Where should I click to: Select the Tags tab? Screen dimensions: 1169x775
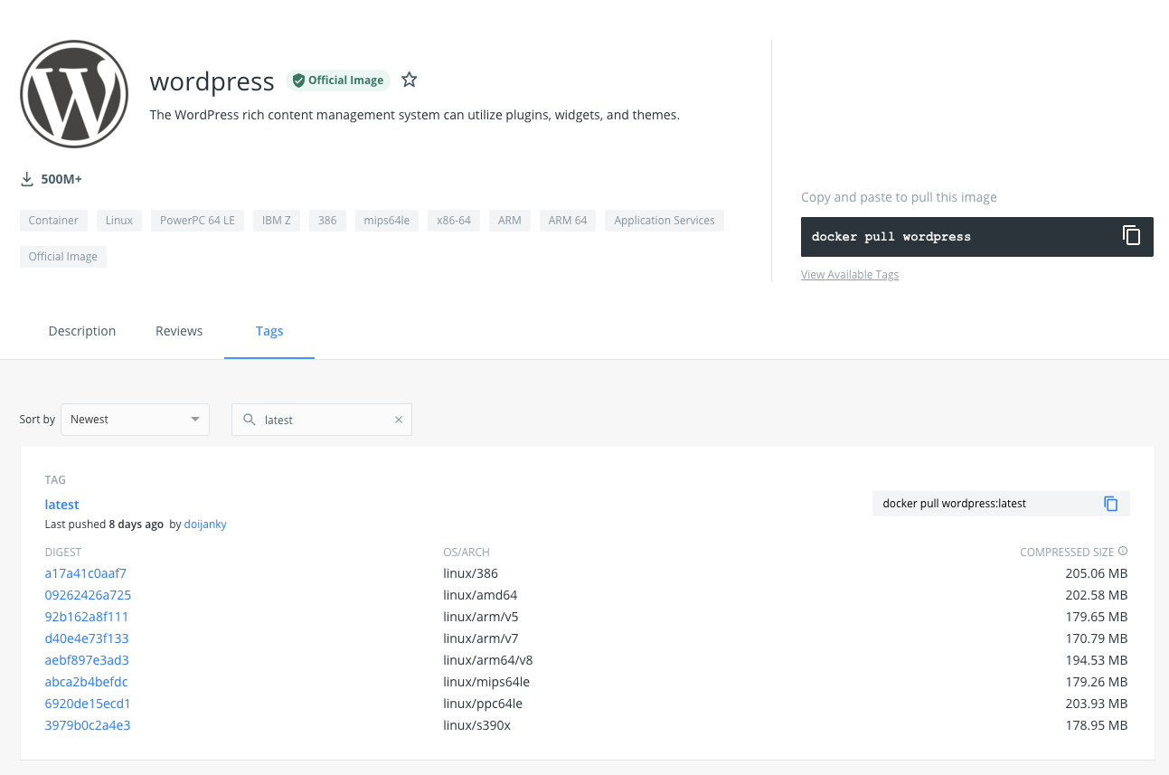click(x=269, y=331)
